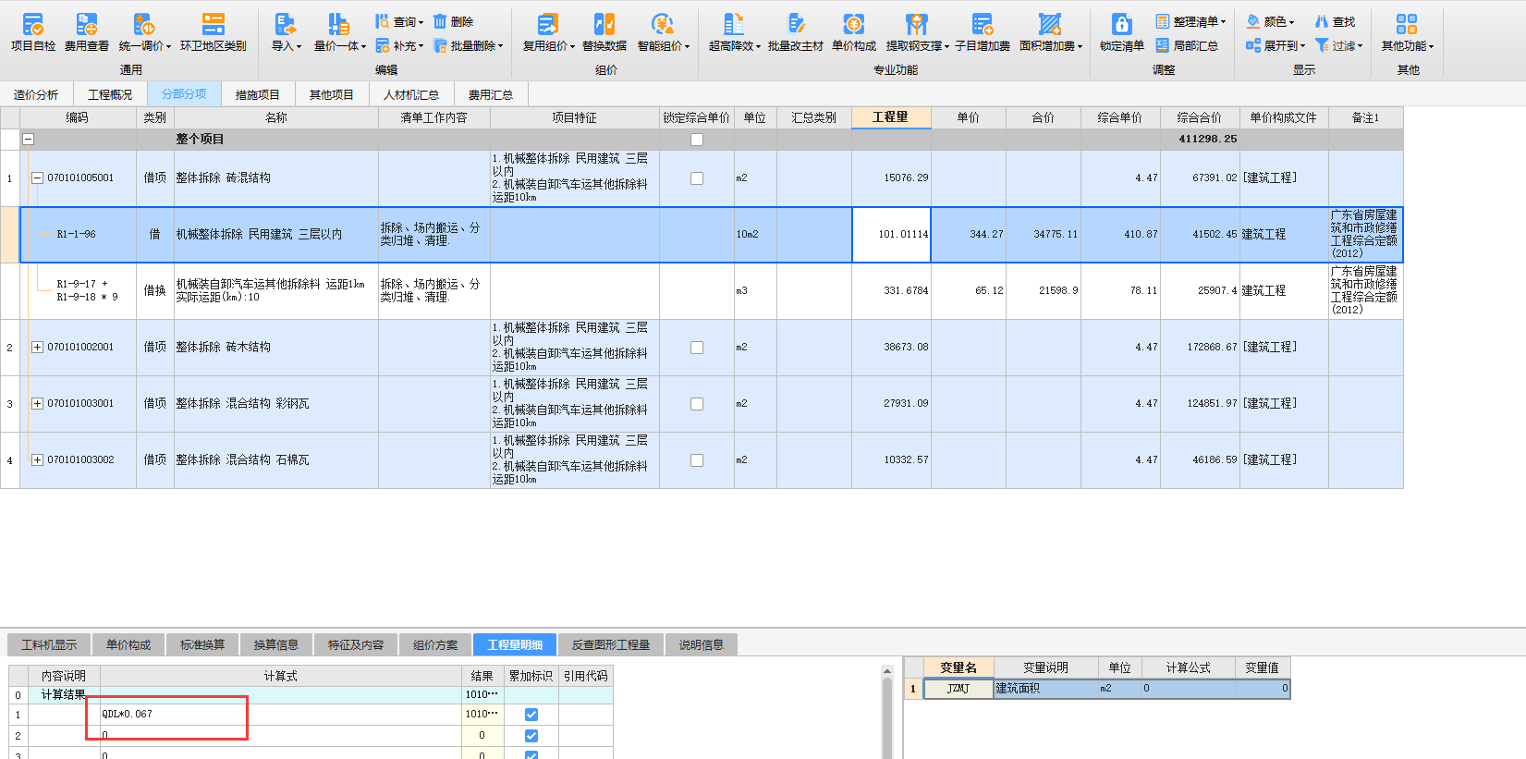The height and width of the screenshot is (759, 1526).
Task: Uncheck 累加标识 for the QDL*0.067 row
Action: [531, 715]
